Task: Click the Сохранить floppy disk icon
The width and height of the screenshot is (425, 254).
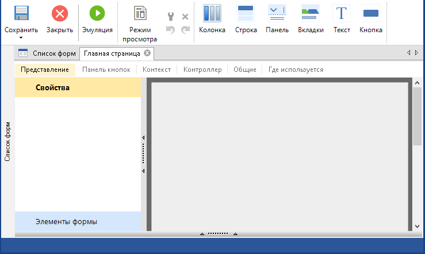Action: tap(21, 13)
